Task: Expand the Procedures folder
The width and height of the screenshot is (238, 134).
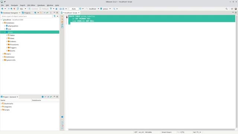Action: (x=7, y=45)
